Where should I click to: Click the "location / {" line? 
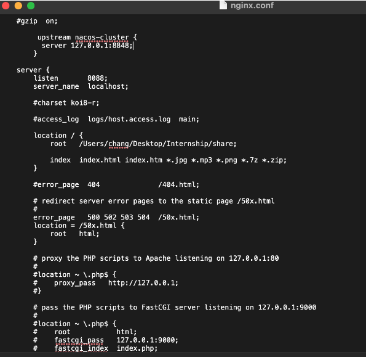(x=58, y=136)
